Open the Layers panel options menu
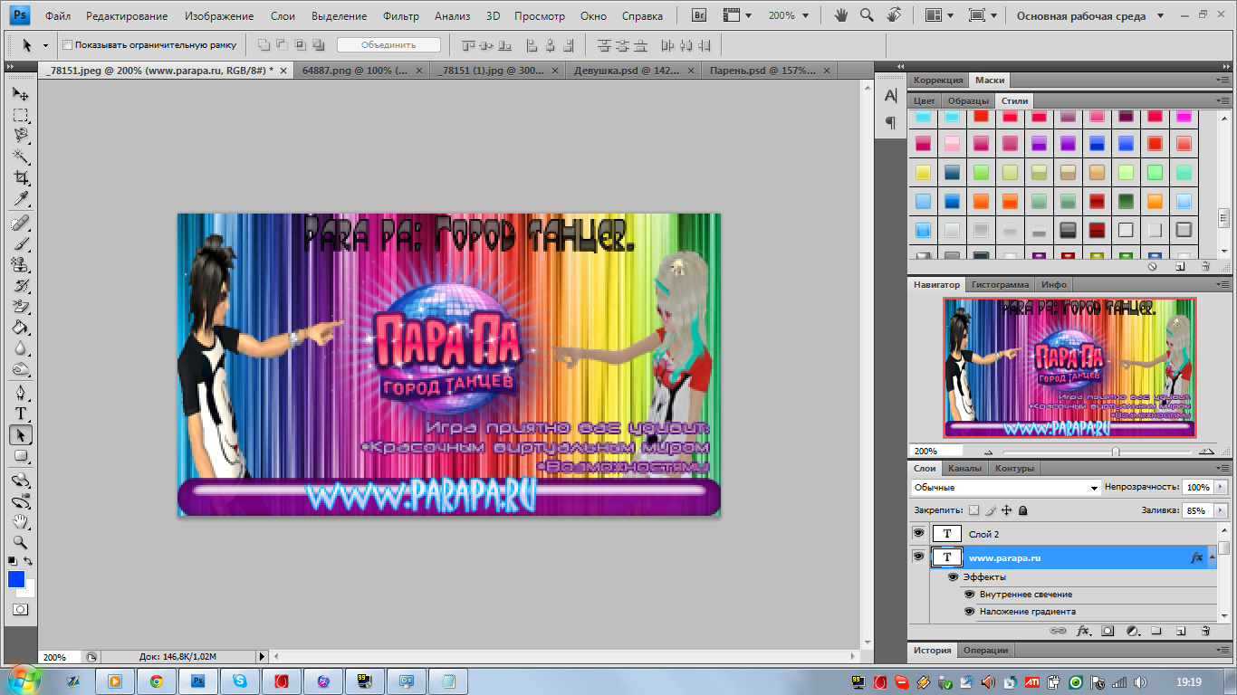The height and width of the screenshot is (695, 1237). pos(1223,469)
